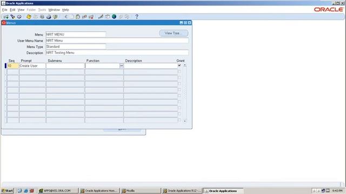The image size is (346, 194).
Task: Click the Submenu field in Create User row
Action: [65, 66]
